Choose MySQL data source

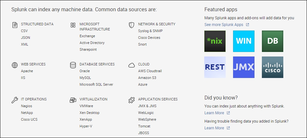[x=85, y=78]
